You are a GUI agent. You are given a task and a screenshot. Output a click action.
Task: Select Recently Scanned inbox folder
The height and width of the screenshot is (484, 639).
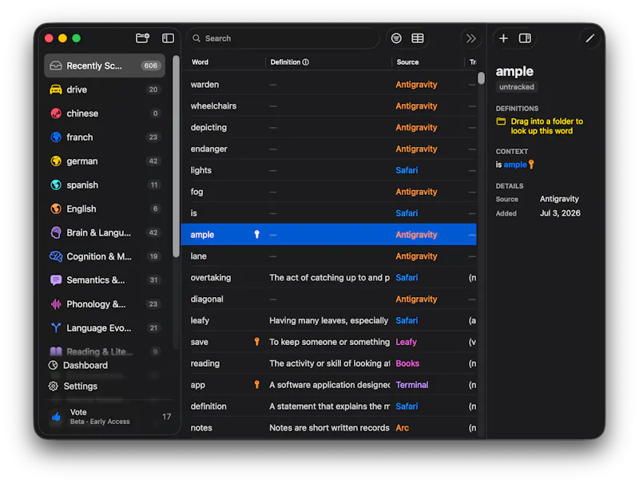(x=105, y=65)
